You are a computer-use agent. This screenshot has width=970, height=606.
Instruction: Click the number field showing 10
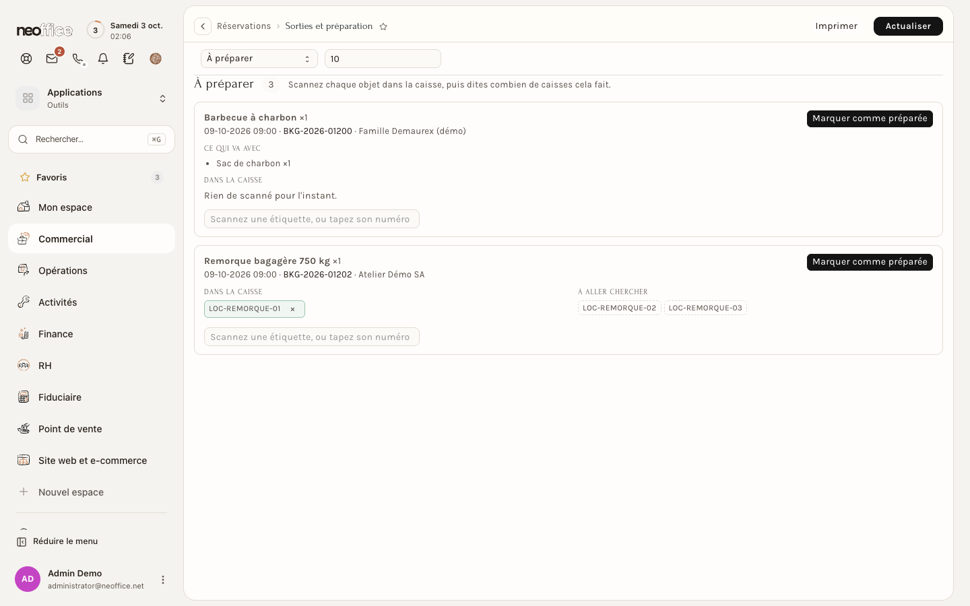[x=383, y=59]
